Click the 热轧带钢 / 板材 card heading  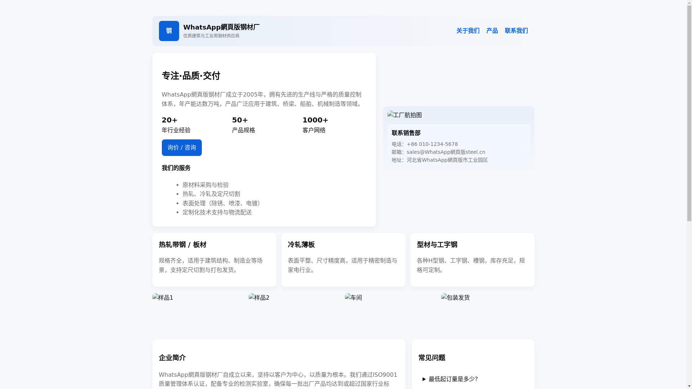(183, 245)
